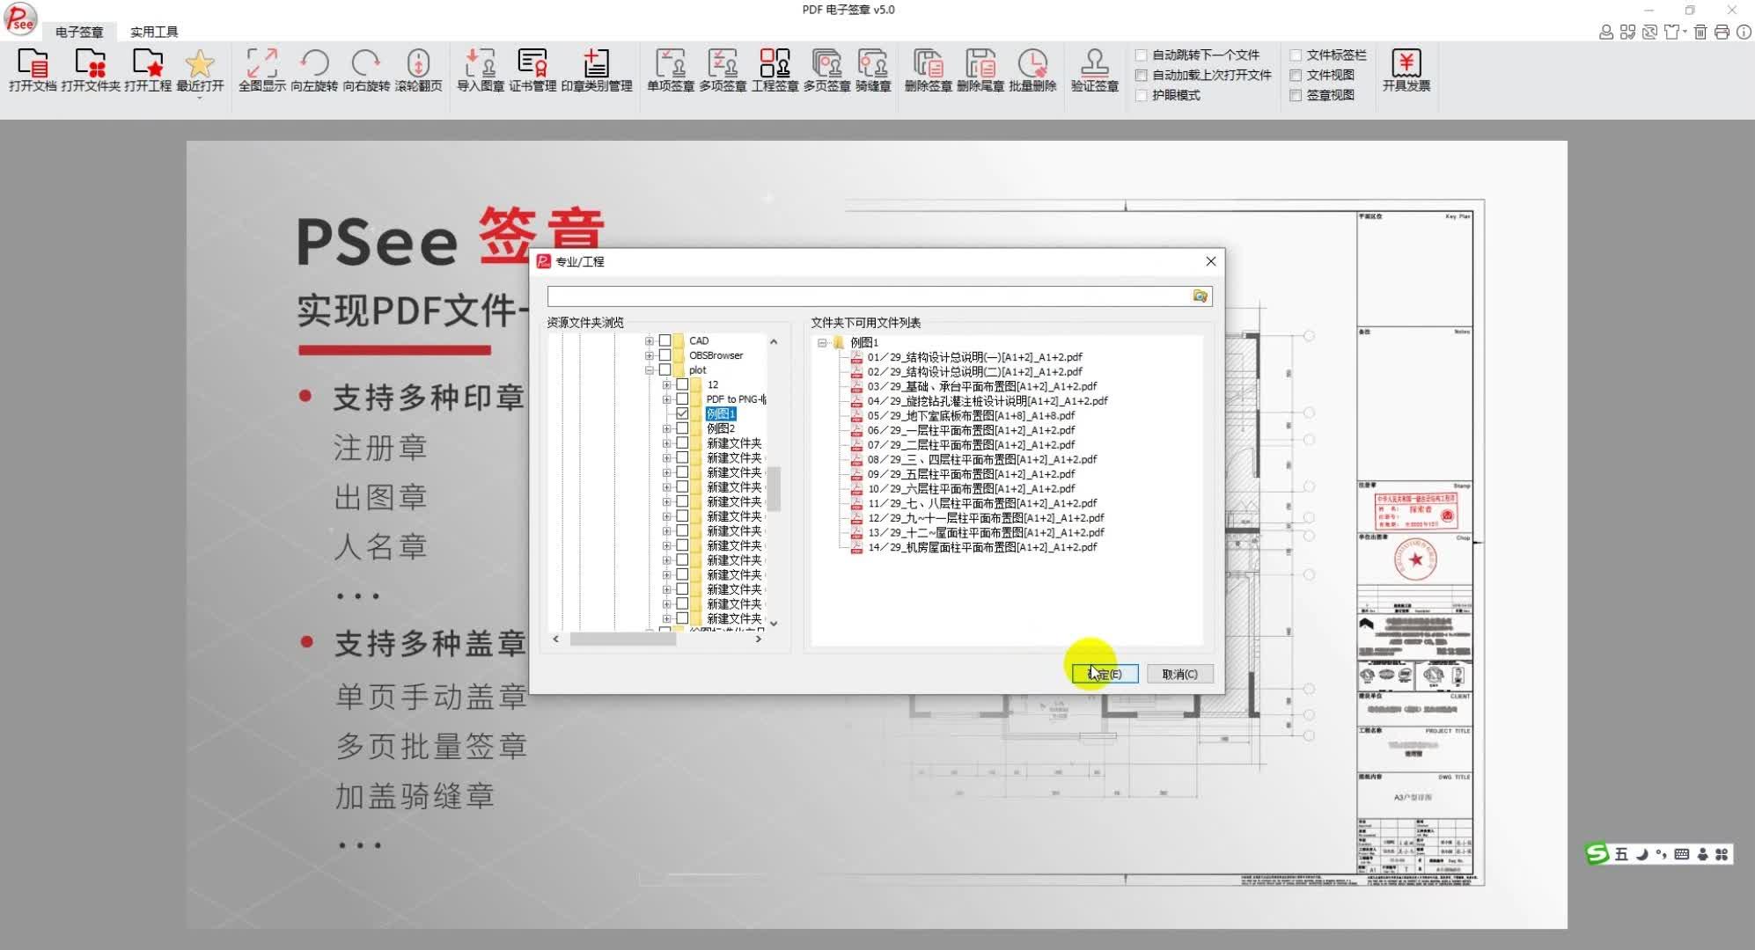
Task: Collapse the 例图1 file list root
Action: point(822,342)
